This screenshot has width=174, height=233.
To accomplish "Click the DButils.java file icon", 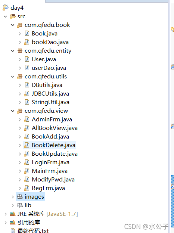I will [27, 85].
